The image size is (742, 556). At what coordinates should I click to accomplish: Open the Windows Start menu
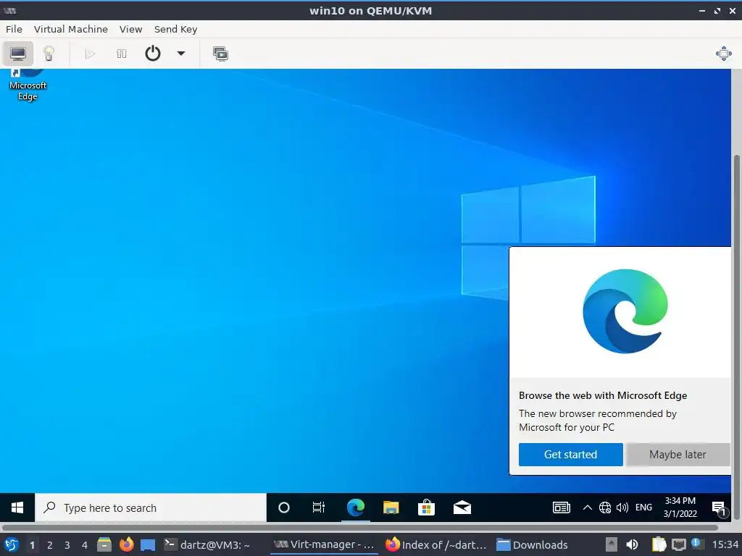coord(17,507)
